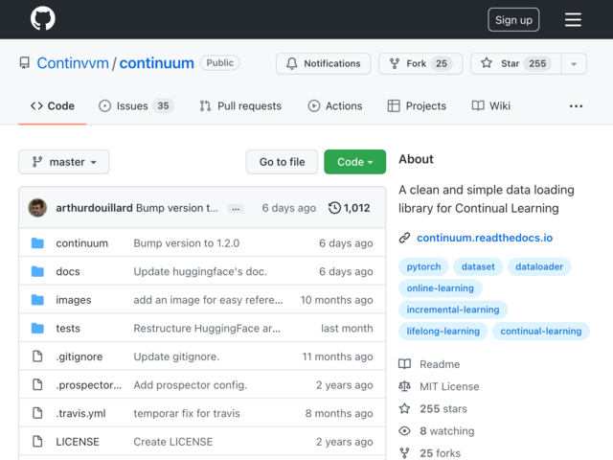Screen dimensions: 613x460
Task: Click the scales icon beside MIT License
Action: click(404, 386)
